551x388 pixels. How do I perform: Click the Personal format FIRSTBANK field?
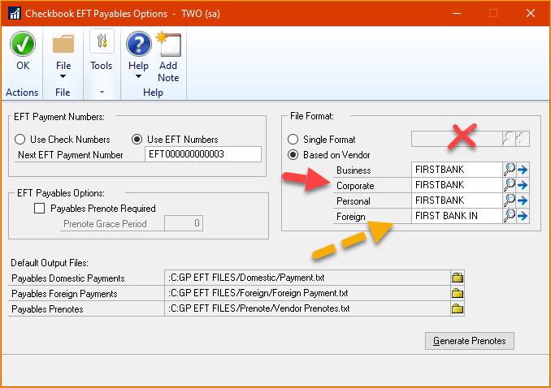(x=457, y=200)
